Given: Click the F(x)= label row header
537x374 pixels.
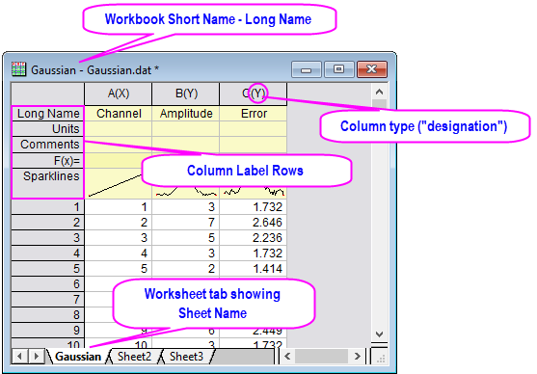Looking at the screenshot, I should (47, 160).
